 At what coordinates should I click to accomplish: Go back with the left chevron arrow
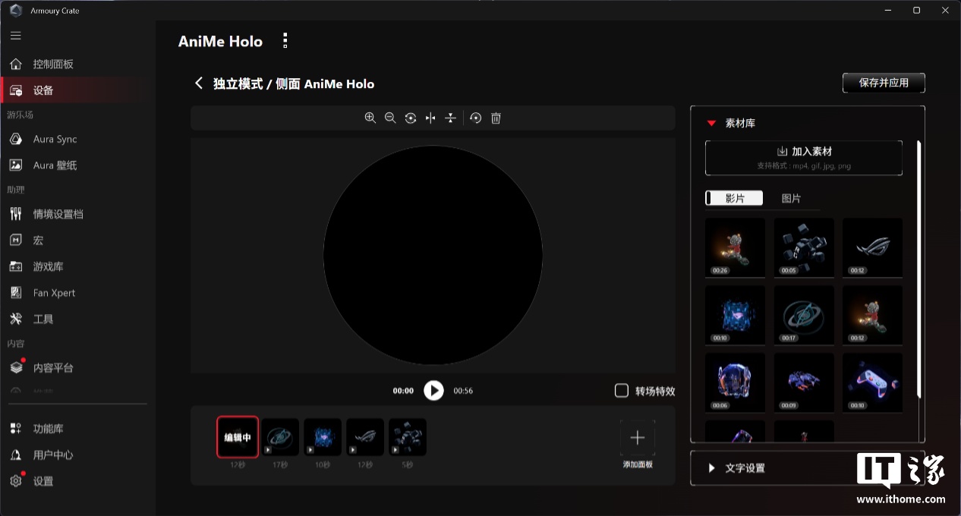(x=199, y=83)
